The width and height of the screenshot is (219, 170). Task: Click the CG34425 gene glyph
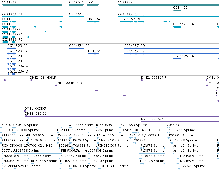tap(177, 10)
